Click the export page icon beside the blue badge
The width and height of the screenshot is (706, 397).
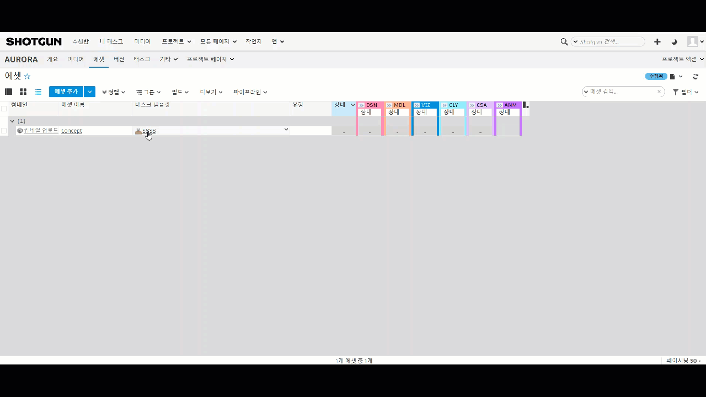672,77
